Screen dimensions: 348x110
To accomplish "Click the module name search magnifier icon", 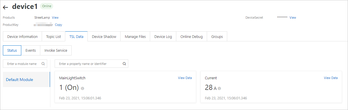I will click(43, 64).
